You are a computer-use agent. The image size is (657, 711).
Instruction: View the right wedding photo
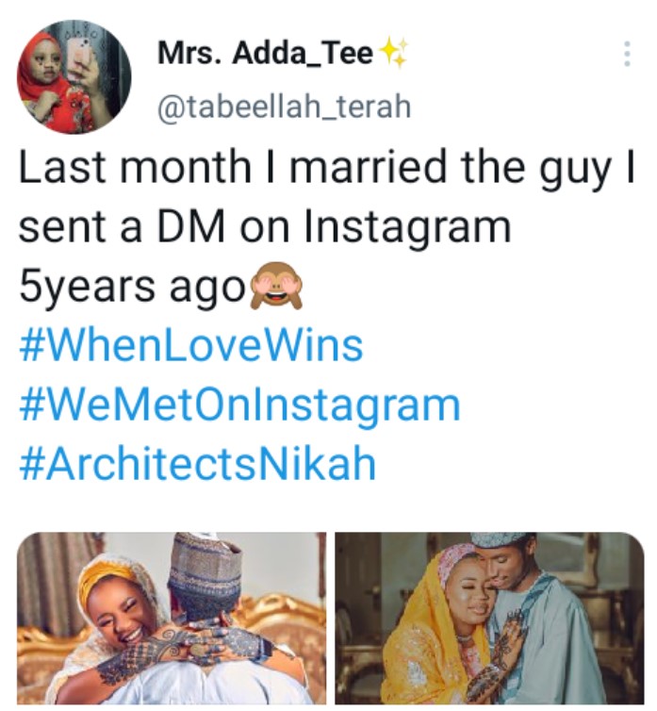[489, 619]
